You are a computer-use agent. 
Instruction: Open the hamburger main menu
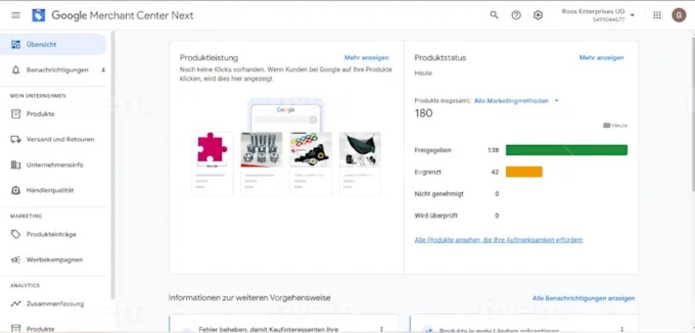click(x=16, y=15)
